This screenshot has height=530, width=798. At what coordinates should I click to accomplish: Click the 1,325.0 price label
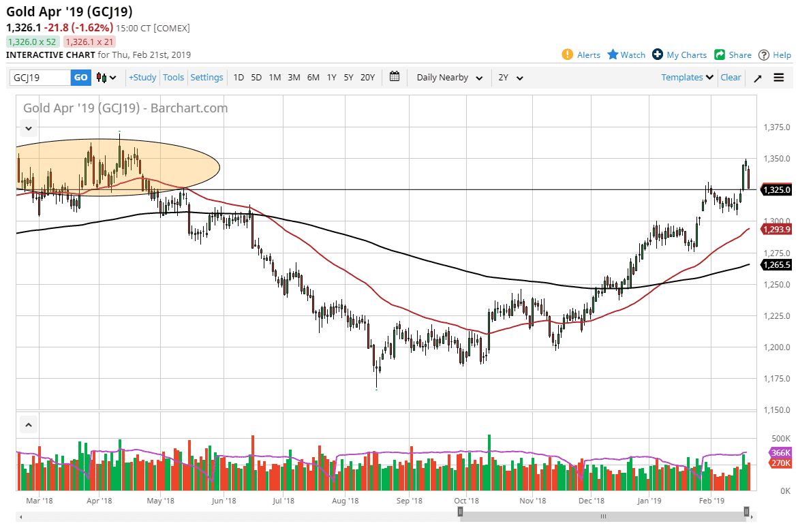point(777,189)
